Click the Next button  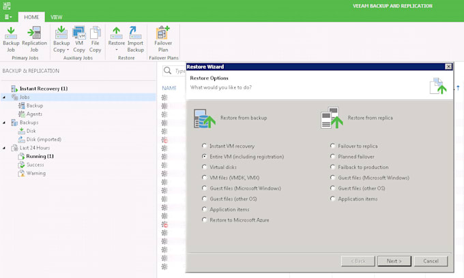[x=394, y=261]
